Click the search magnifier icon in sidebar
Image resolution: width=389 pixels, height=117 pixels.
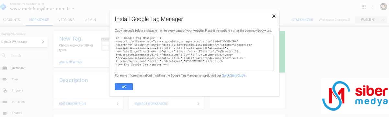[4, 55]
